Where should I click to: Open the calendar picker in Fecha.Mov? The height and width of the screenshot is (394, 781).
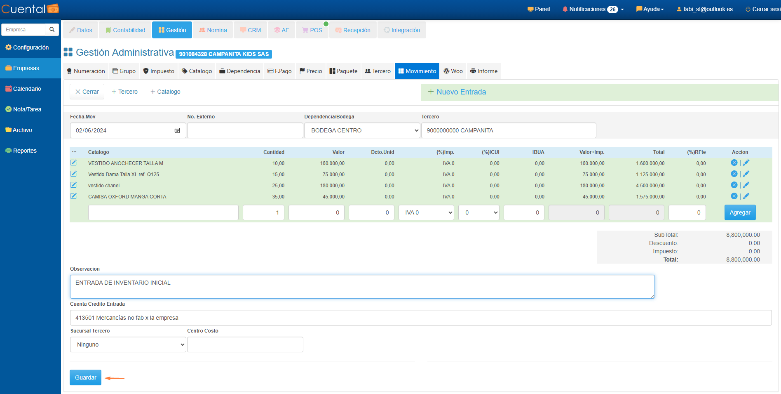tap(177, 130)
